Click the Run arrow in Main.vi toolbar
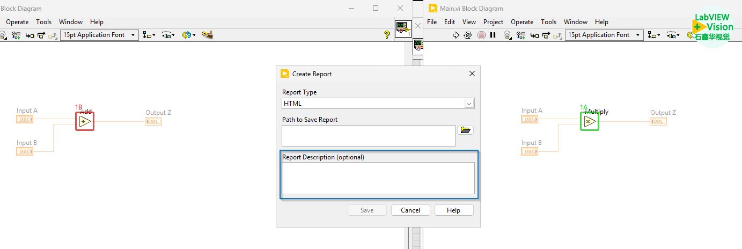 (457, 35)
